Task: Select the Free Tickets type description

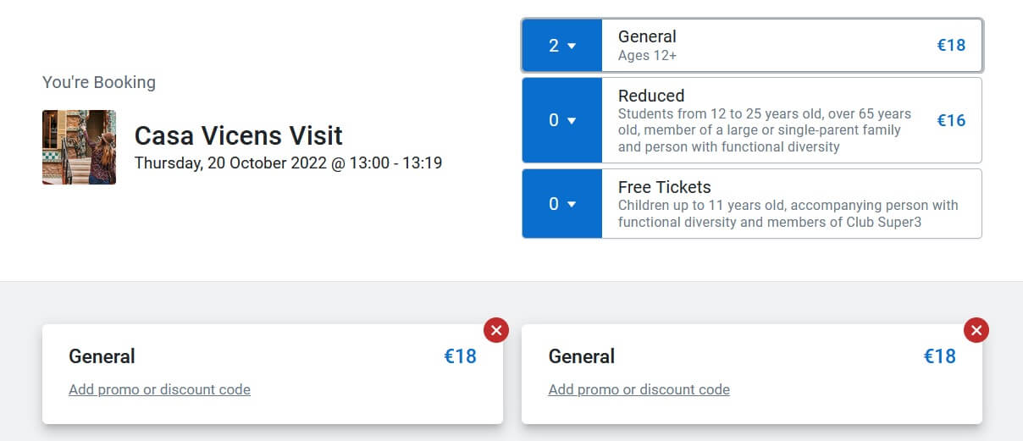Action: coord(788,213)
